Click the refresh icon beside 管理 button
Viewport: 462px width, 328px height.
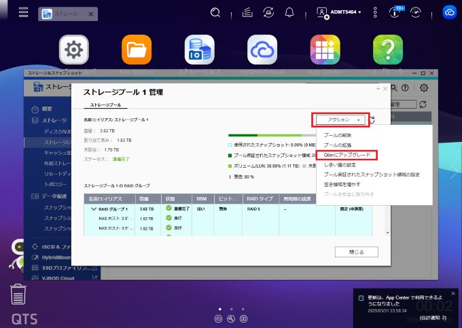coord(423,104)
